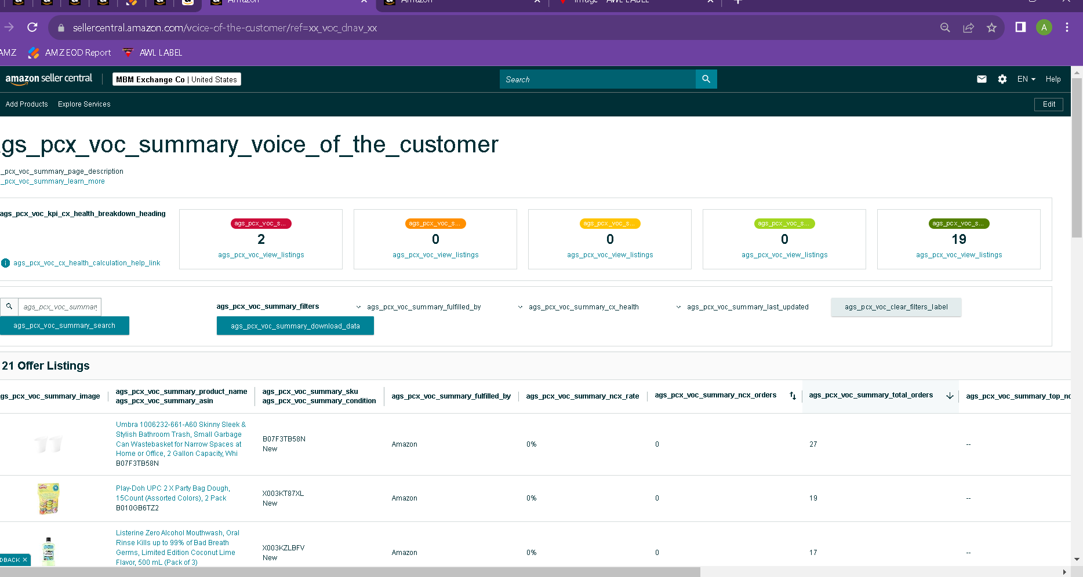Open the Add Products menu item
This screenshot has width=1083, height=577.
27,104
